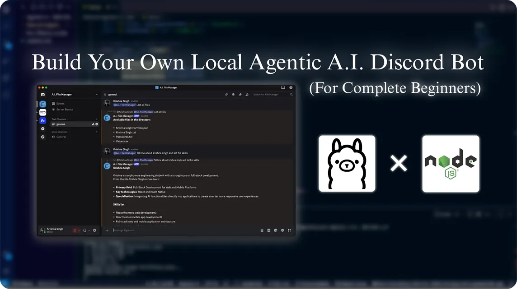Open Discord direct messages home icon
This screenshot has height=289, width=517.
42,94
